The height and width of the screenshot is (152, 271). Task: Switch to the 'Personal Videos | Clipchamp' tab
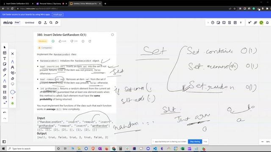[x=50, y=4]
